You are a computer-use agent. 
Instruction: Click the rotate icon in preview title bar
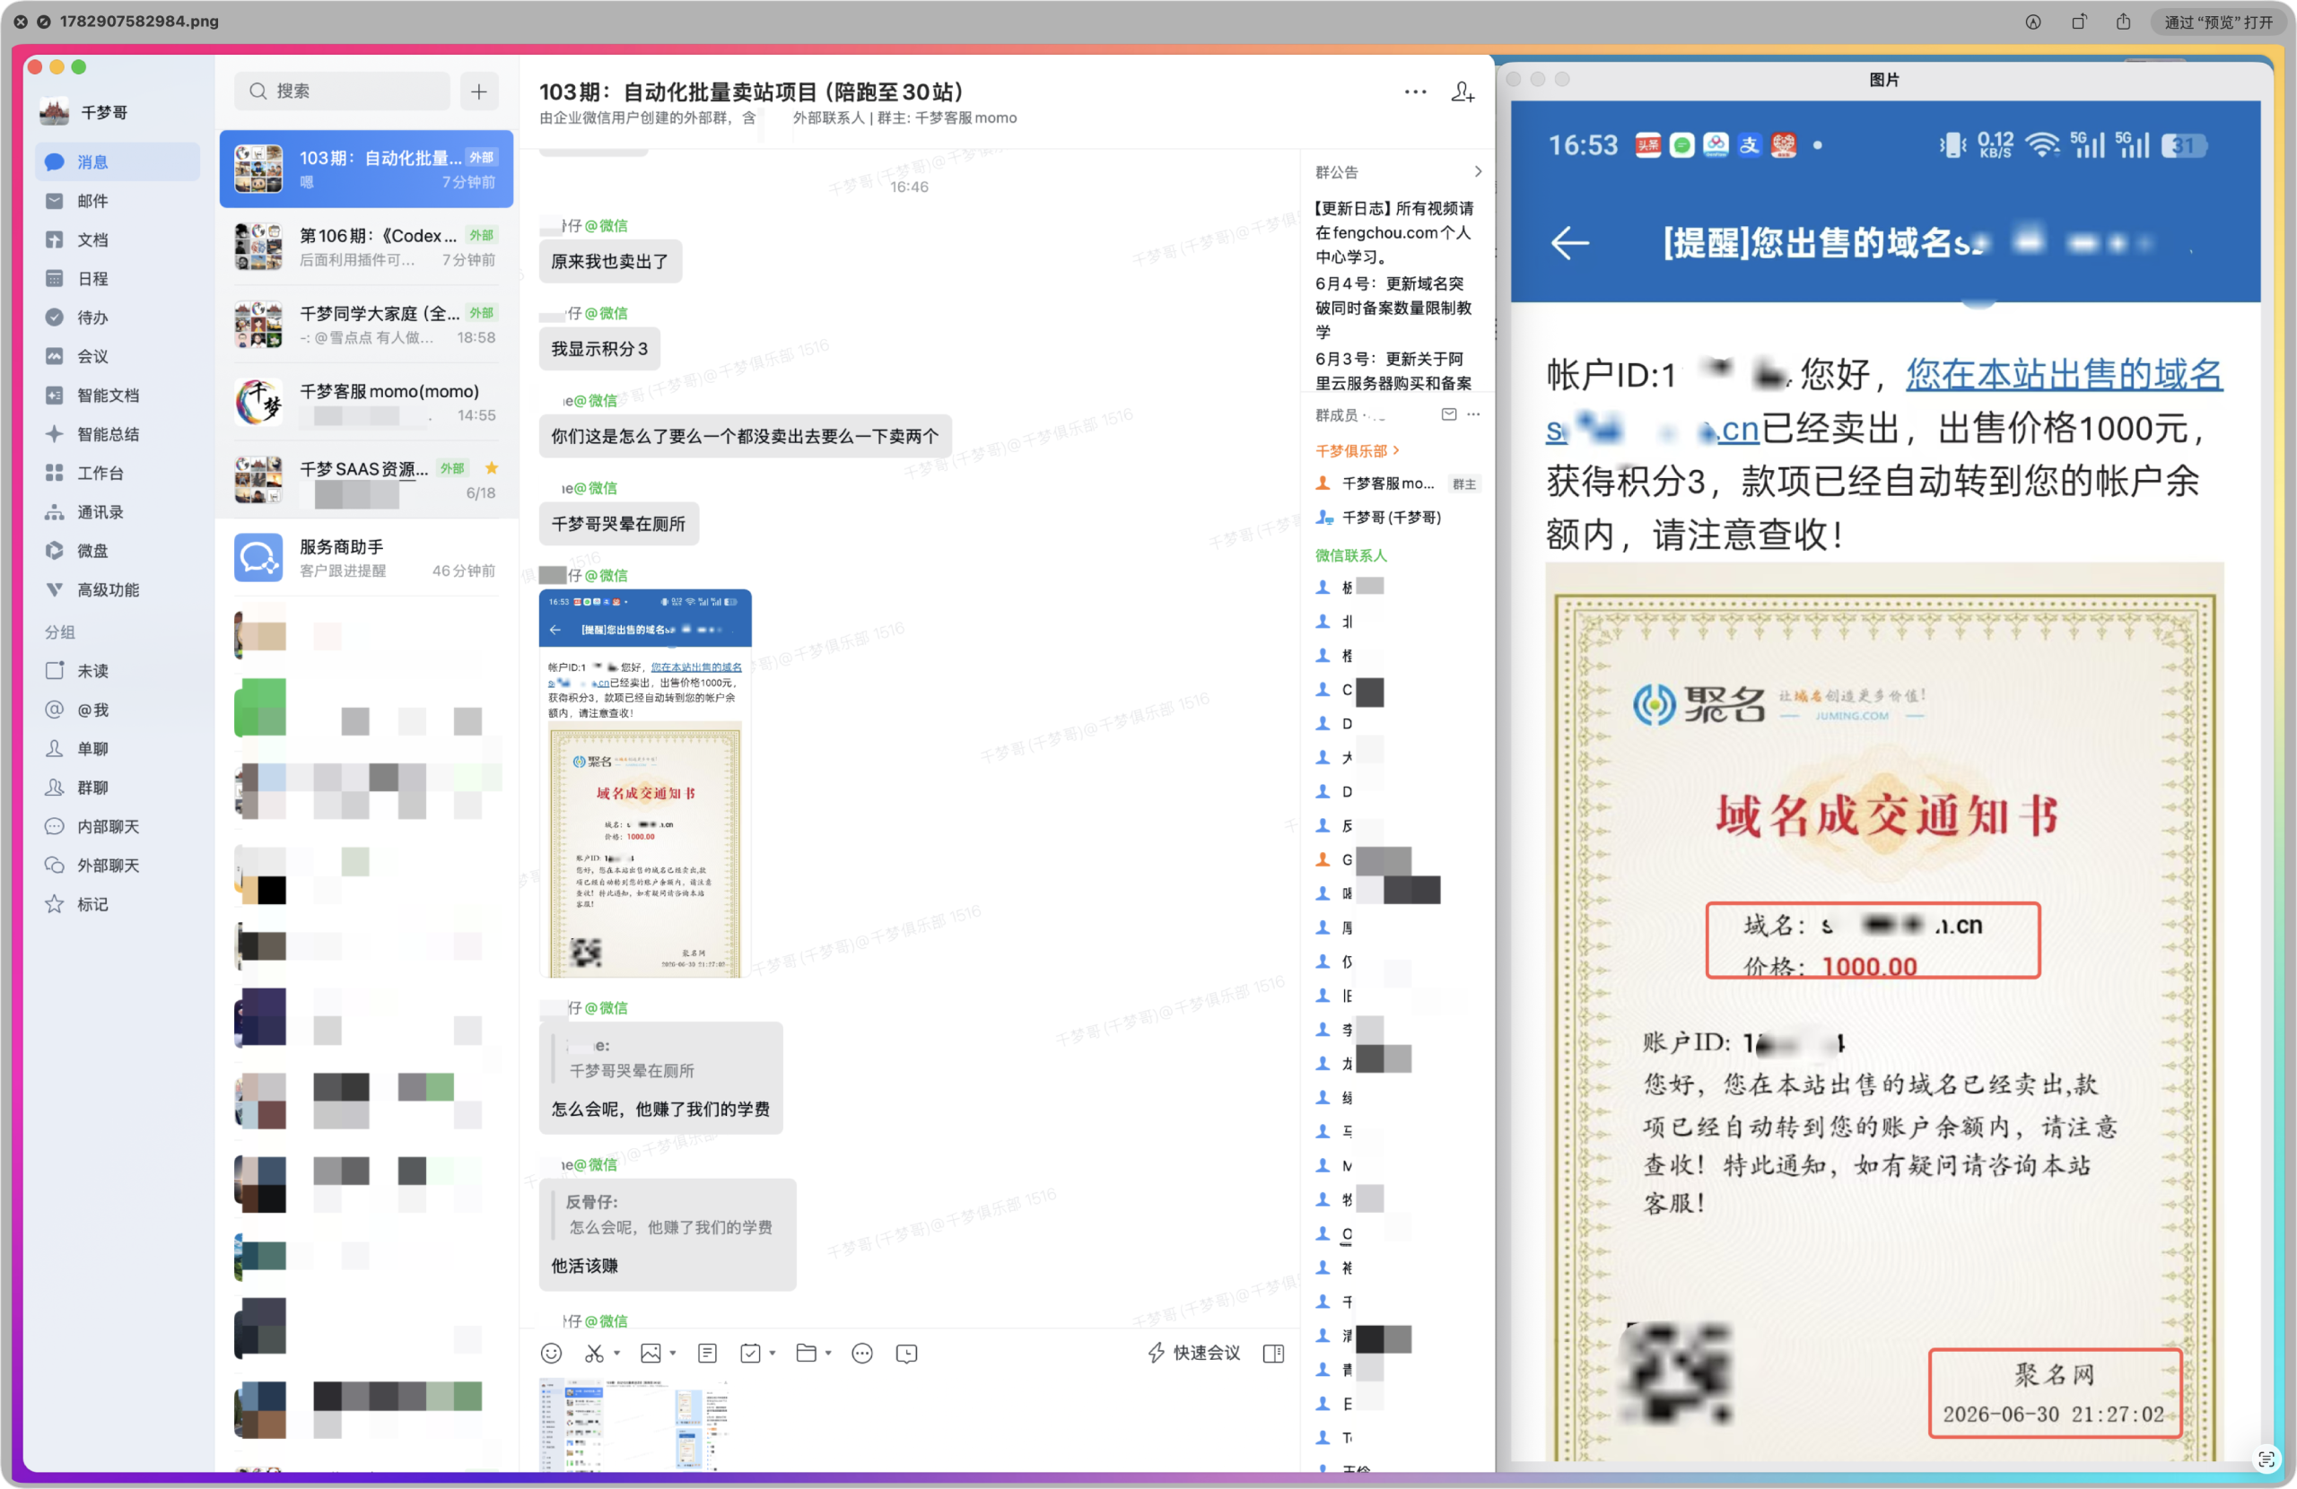(x=2079, y=22)
